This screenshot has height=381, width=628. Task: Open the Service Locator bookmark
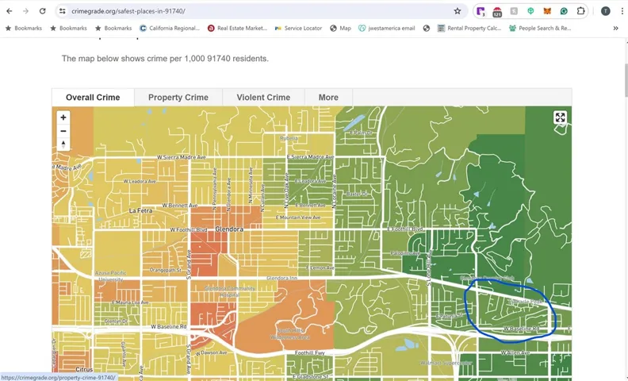(x=298, y=28)
